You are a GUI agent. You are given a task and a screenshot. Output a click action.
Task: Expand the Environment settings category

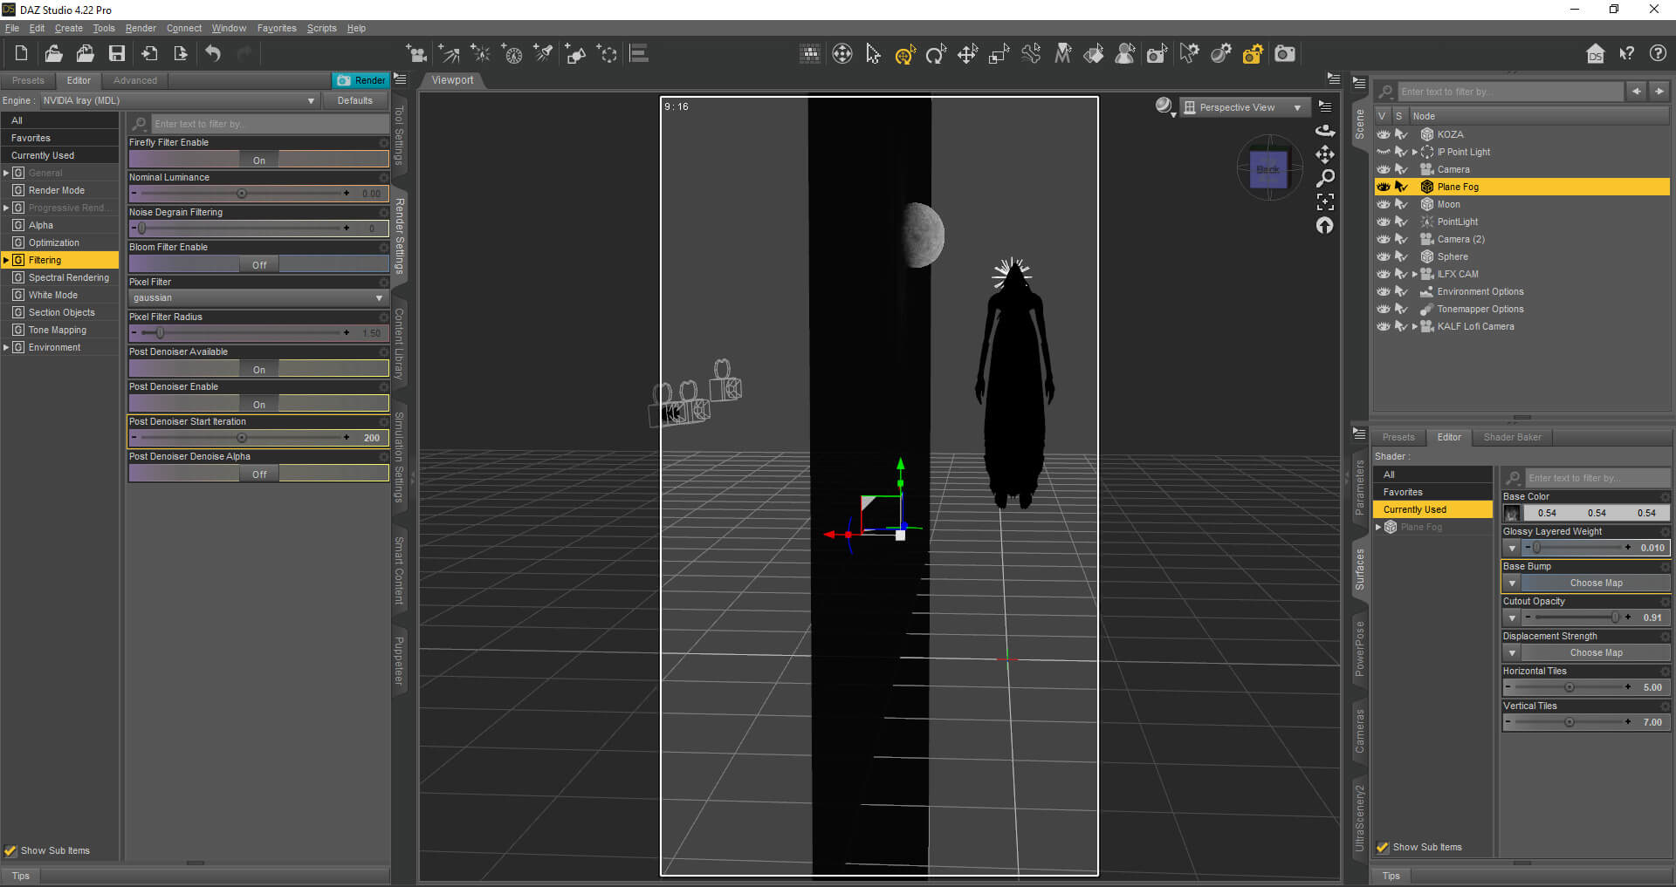pyautogui.click(x=6, y=347)
